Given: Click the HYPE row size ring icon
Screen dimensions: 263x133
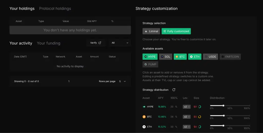Looking at the screenshot, I should point(200,107).
